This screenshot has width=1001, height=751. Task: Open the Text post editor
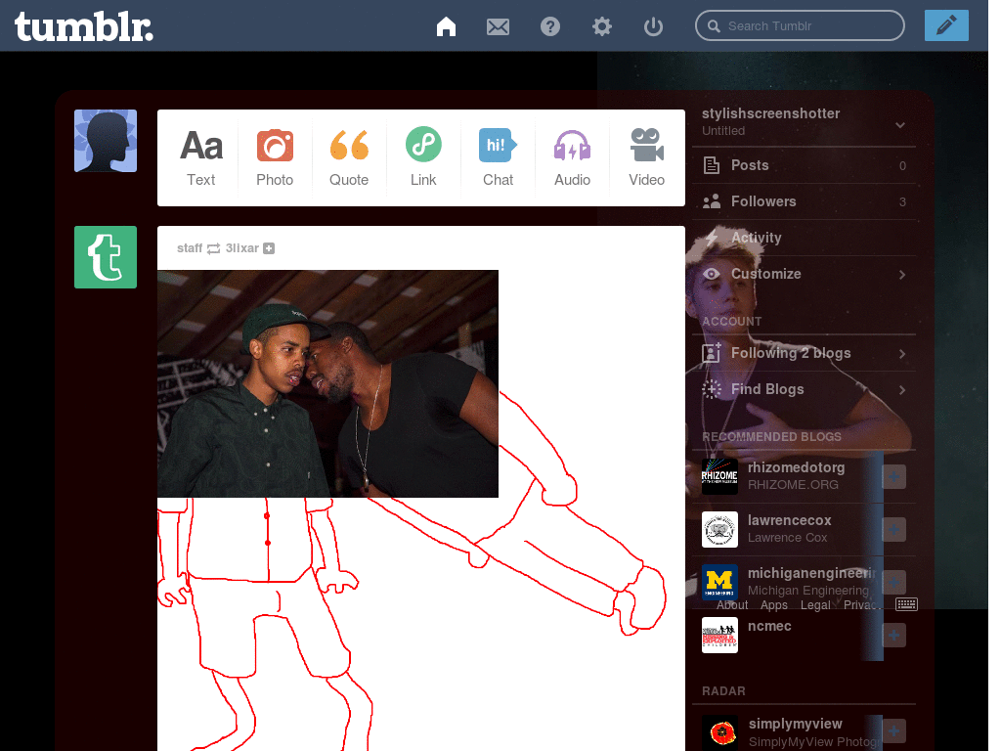click(x=200, y=156)
